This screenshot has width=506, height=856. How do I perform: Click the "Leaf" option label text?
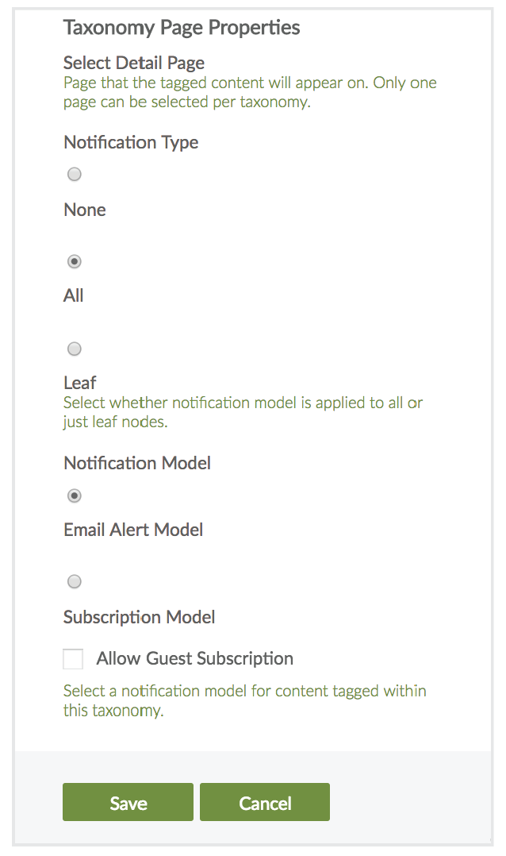click(80, 384)
